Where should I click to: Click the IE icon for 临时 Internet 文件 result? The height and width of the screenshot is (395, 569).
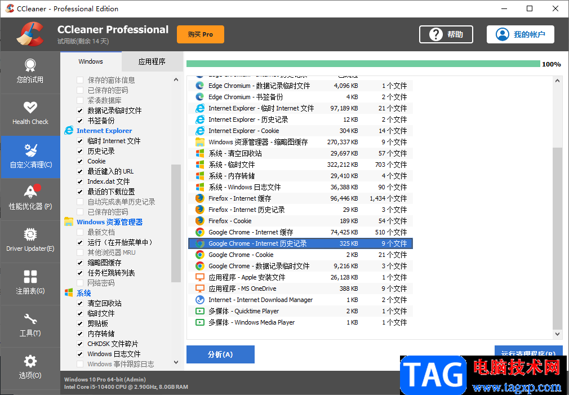[199, 108]
